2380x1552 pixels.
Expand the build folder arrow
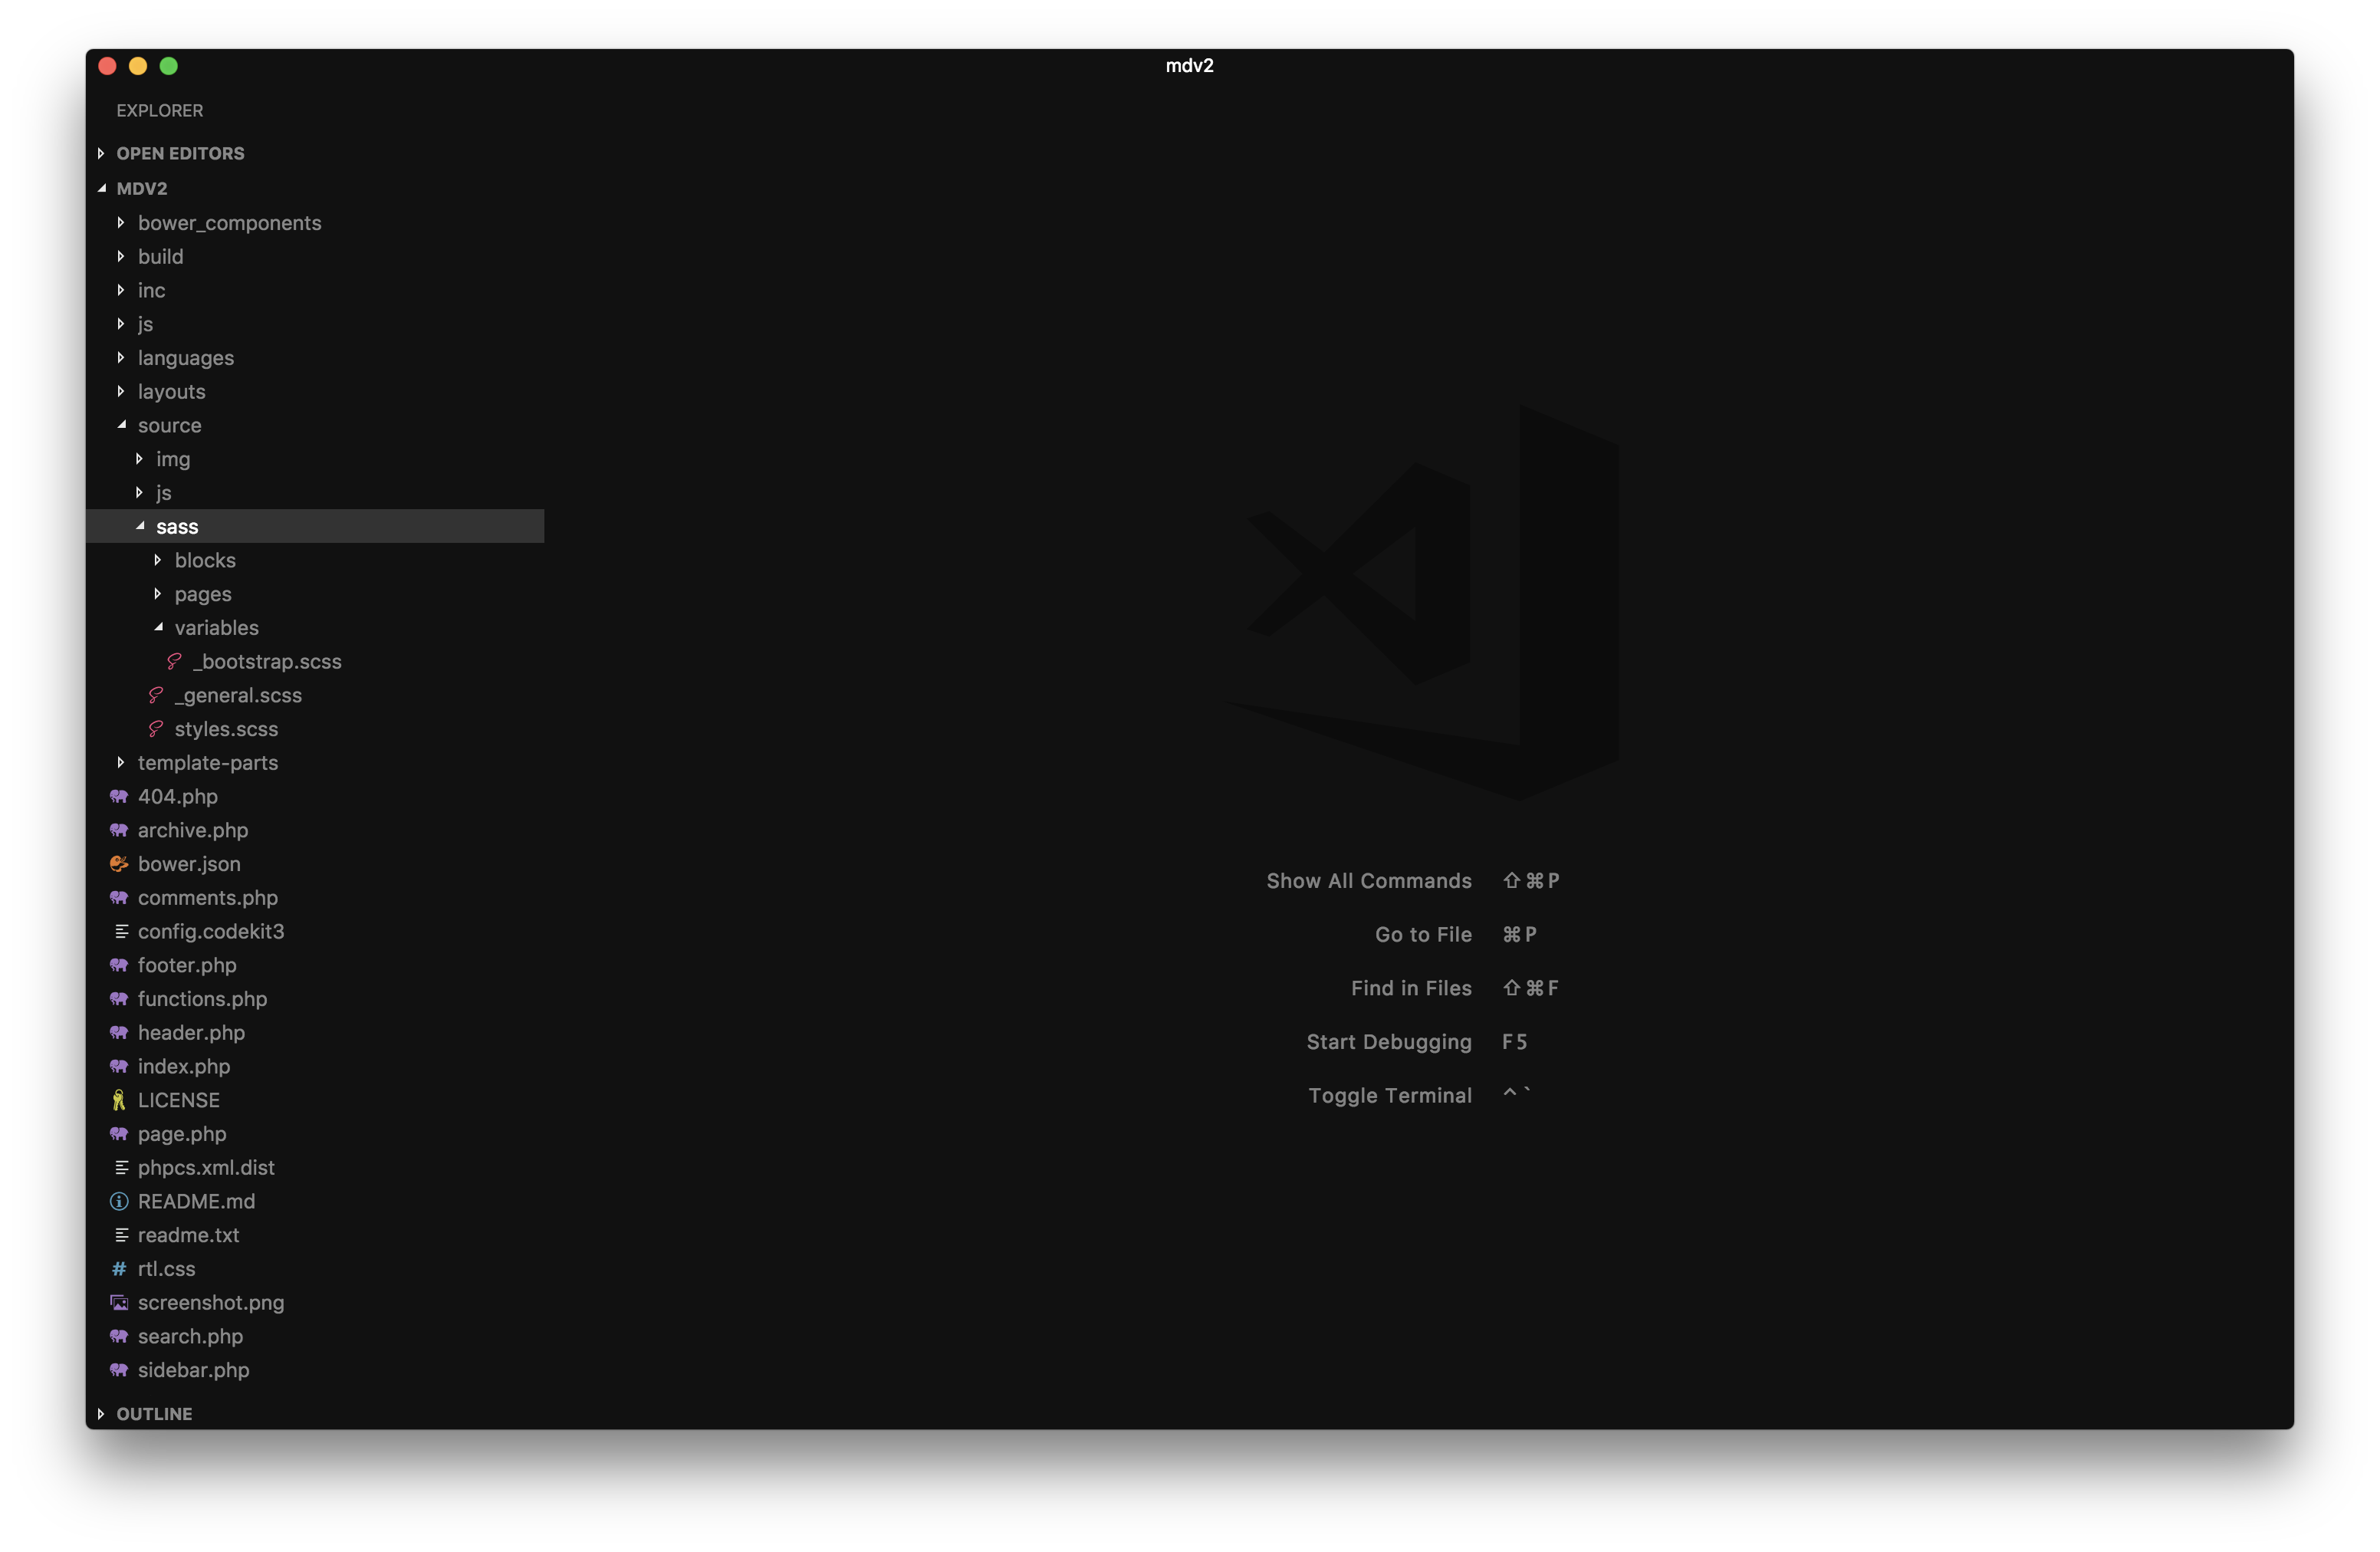pyautogui.click(x=121, y=256)
